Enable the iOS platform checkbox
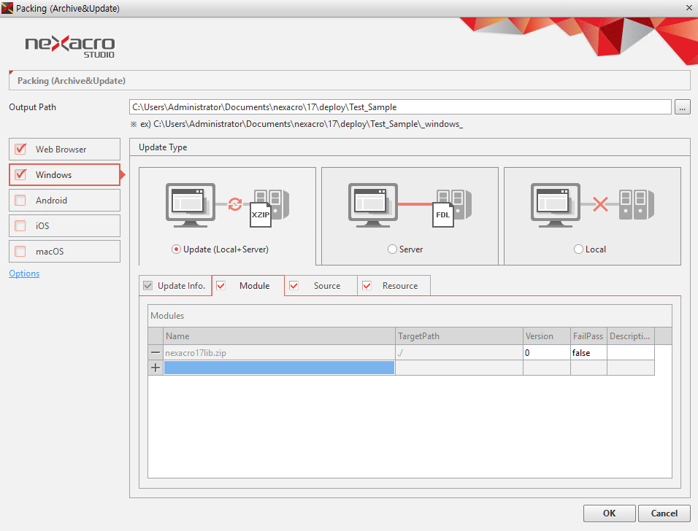This screenshot has height=531, width=698. (x=20, y=226)
